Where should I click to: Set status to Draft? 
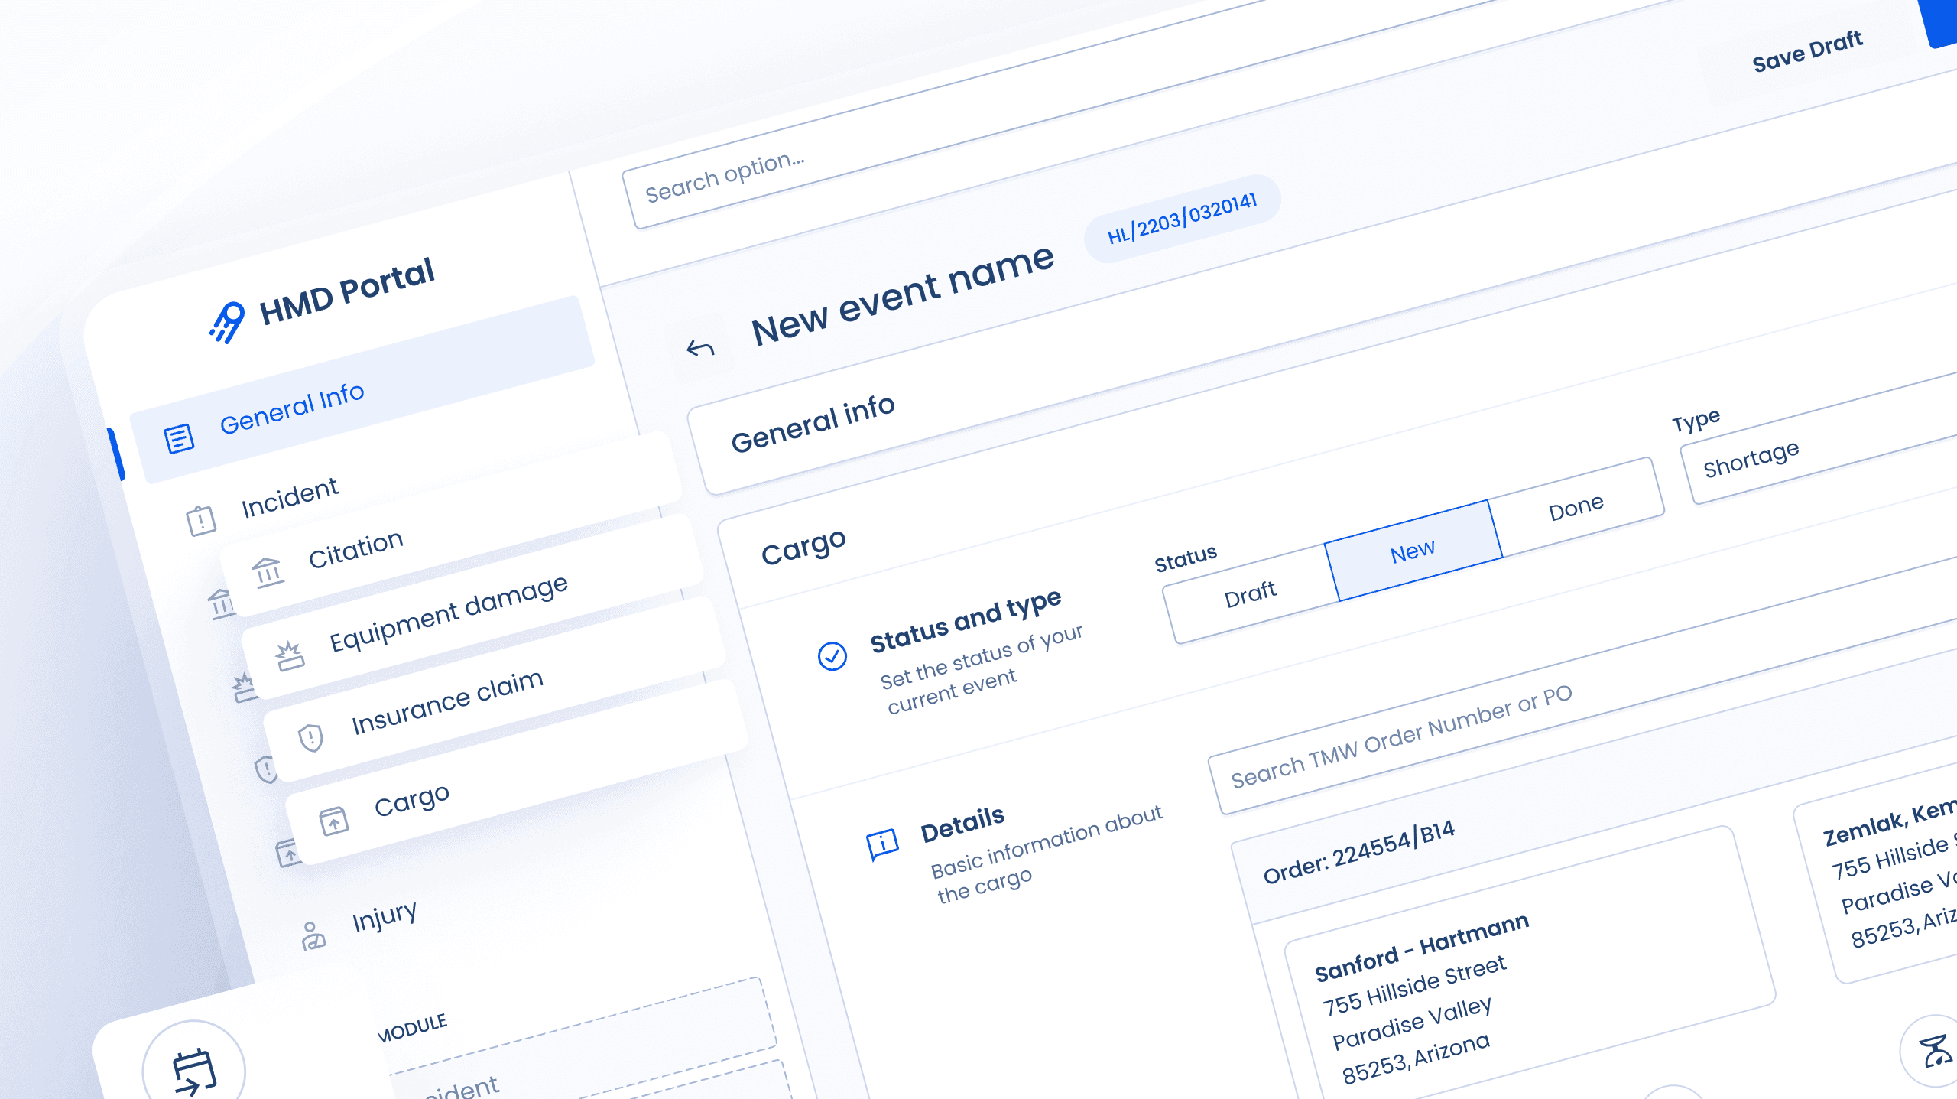[1250, 594]
